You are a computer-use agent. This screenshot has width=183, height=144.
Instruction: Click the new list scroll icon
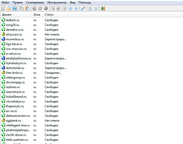pos(3,8)
